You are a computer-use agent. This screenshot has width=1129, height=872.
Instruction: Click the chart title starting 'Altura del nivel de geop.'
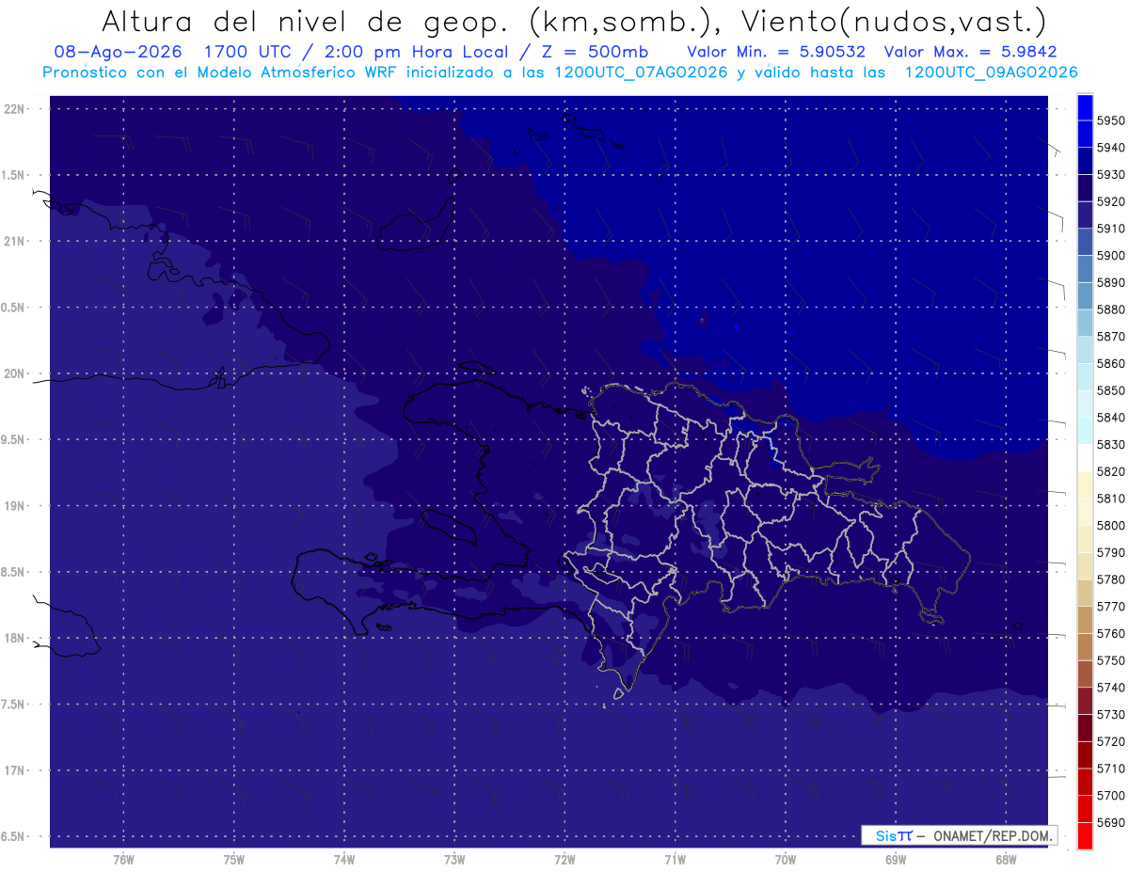(573, 21)
